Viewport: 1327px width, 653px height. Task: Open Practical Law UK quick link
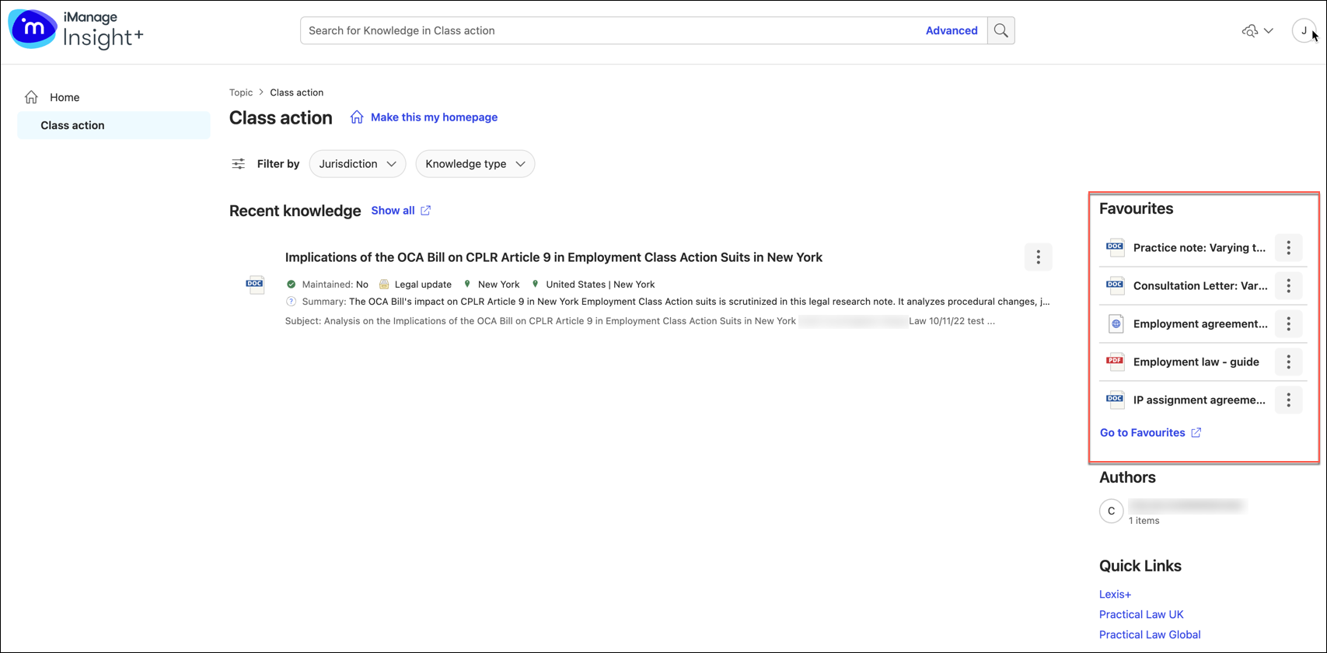tap(1141, 615)
